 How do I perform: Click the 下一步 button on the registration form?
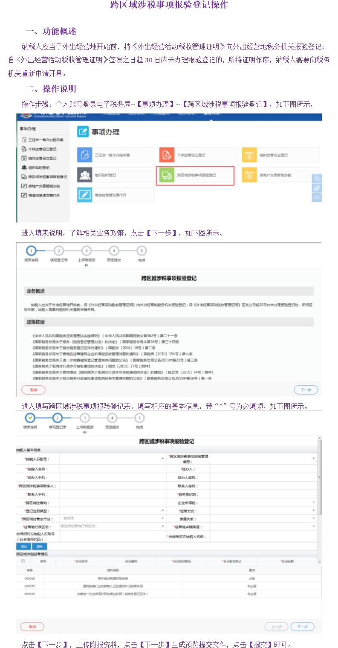click(302, 627)
